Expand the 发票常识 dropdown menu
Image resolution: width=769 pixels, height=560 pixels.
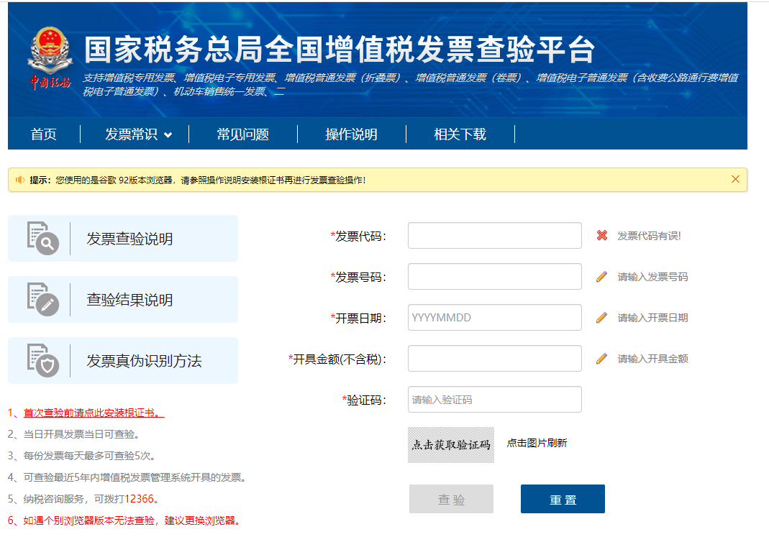pyautogui.click(x=138, y=134)
